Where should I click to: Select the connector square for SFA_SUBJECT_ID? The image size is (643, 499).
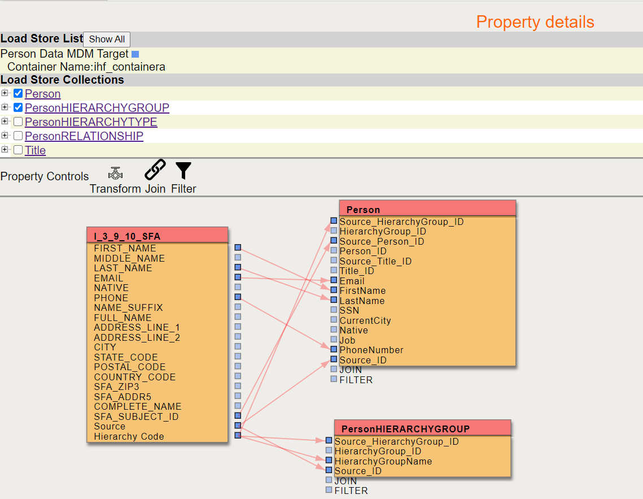[238, 415]
